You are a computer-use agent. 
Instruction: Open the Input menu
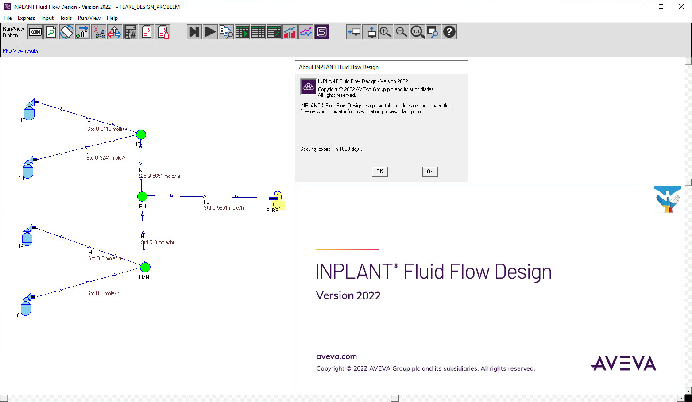[47, 18]
